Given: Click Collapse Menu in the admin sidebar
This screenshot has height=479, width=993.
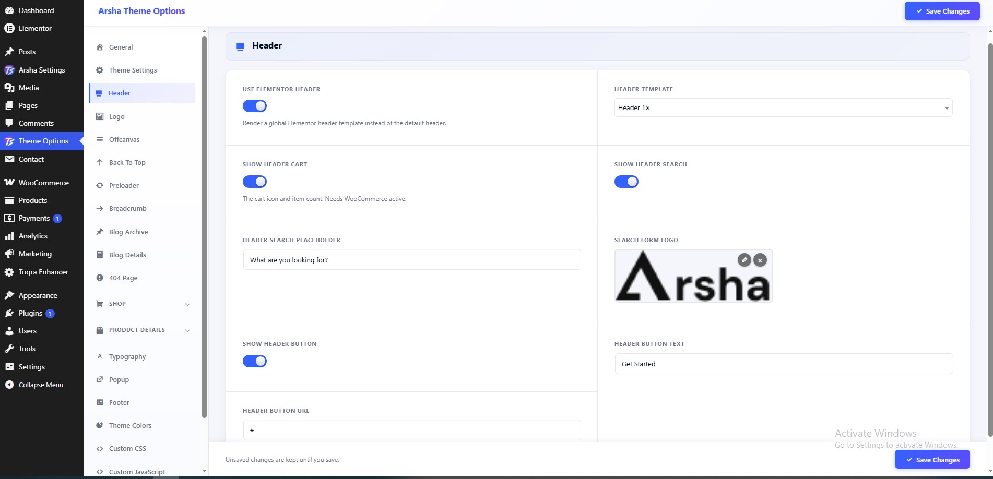Looking at the screenshot, I should [41, 385].
